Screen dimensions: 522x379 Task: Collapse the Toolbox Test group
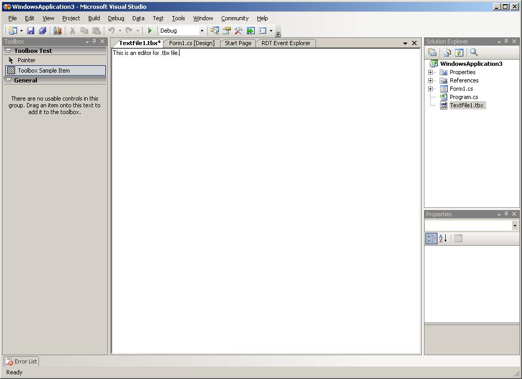[8, 51]
